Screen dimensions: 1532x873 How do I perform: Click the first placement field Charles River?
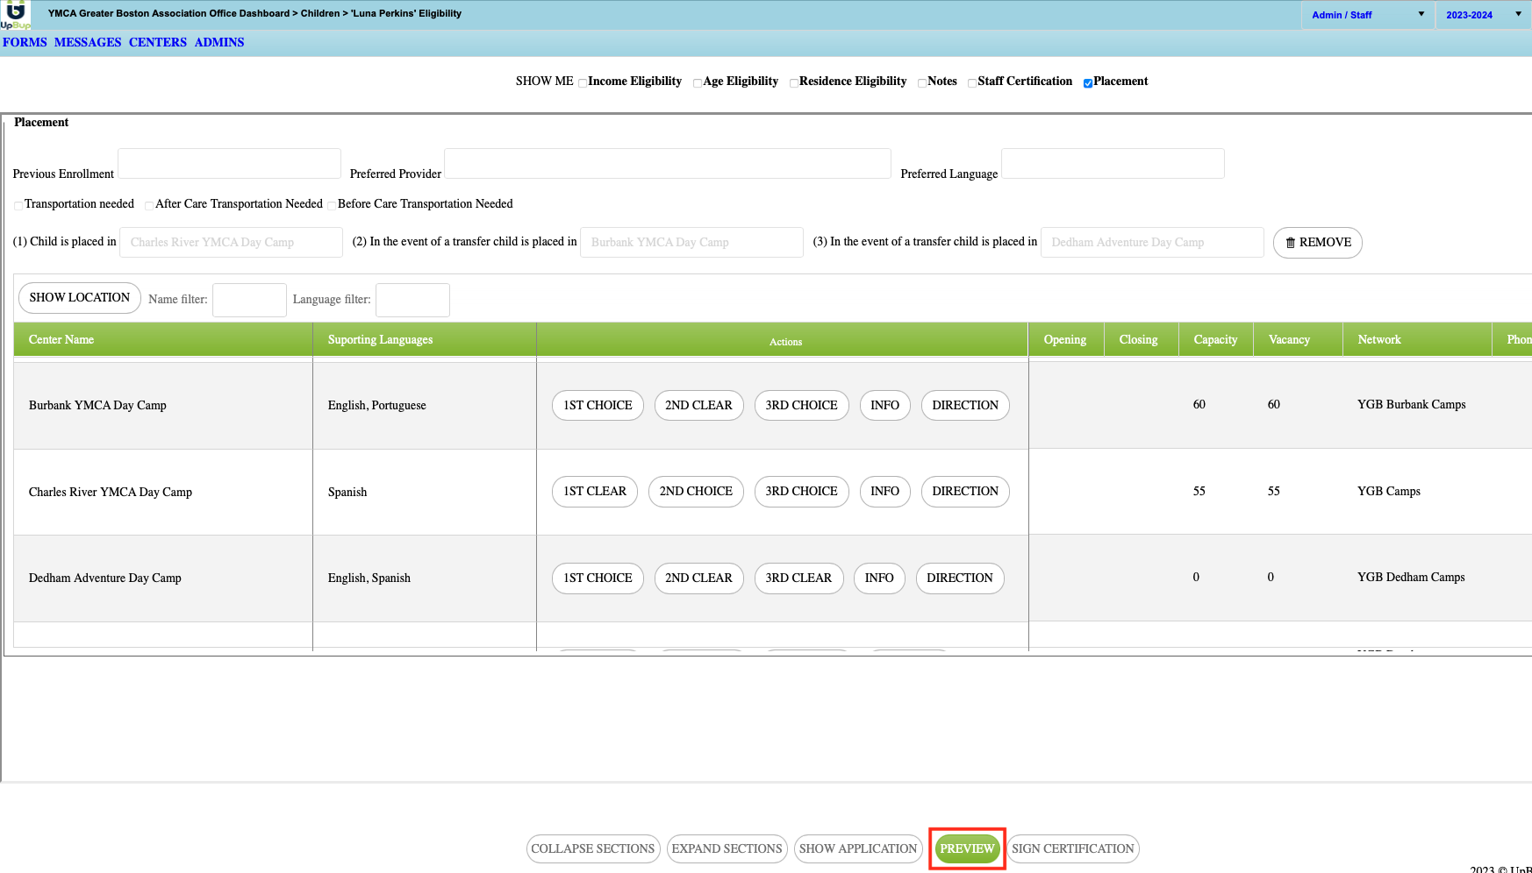(x=231, y=242)
